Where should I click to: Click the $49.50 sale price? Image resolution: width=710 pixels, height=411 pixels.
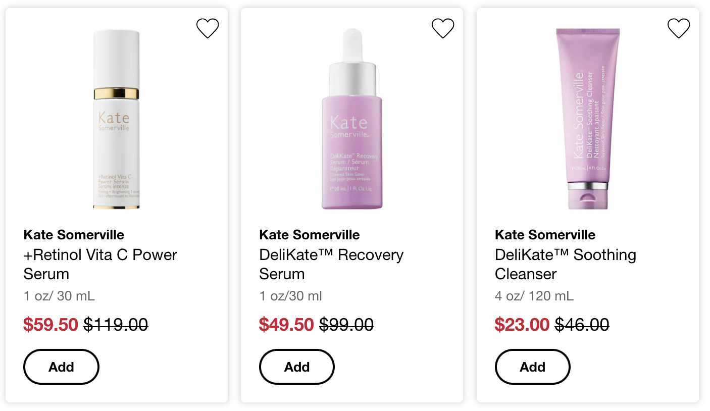[x=286, y=325]
